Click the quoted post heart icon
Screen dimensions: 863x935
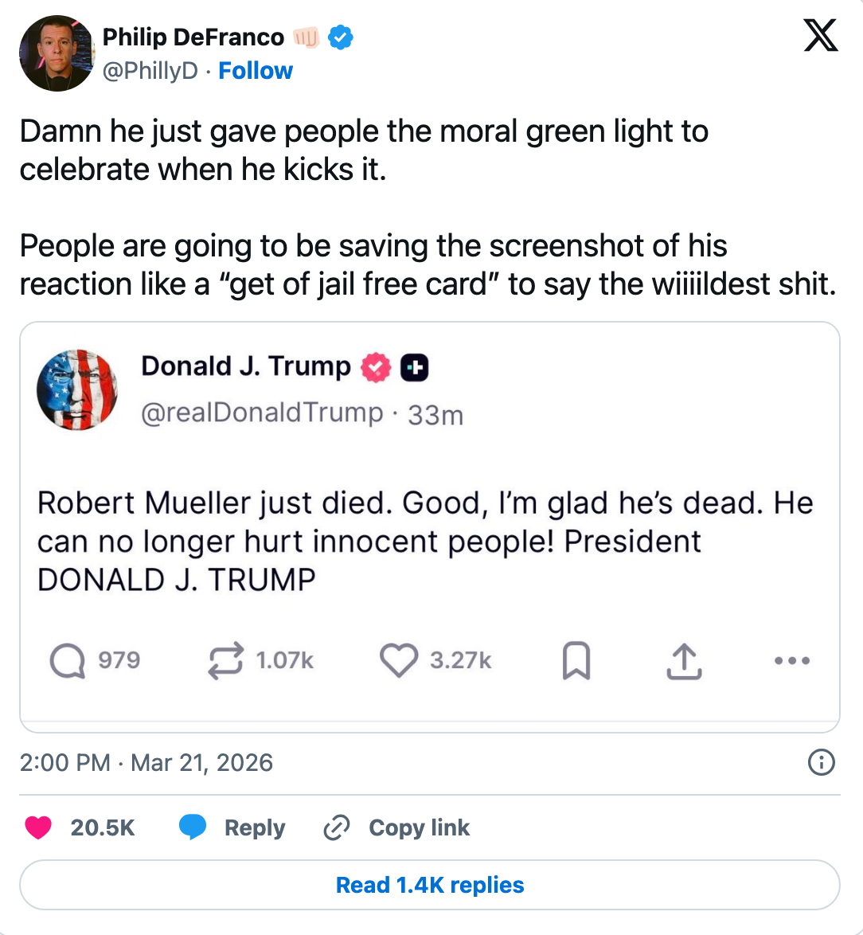coord(398,661)
